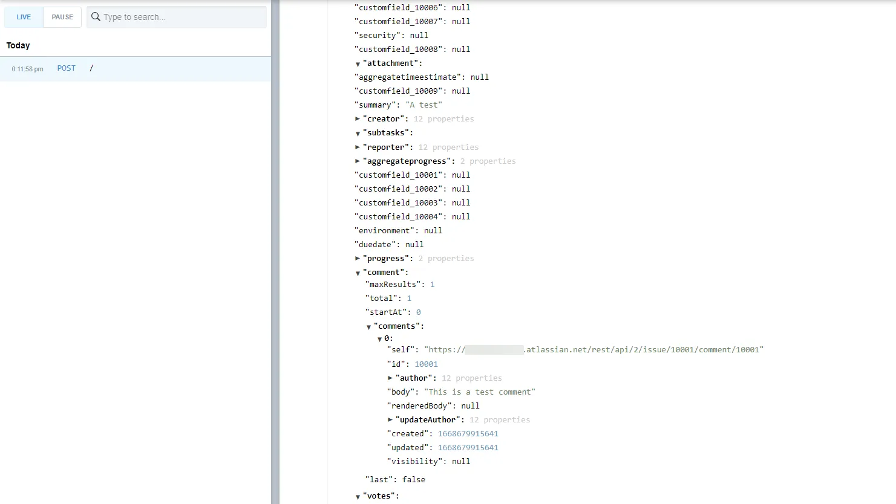Click the "self" atlassian.net URL value
Viewport: 896px width, 504px height.
click(594, 350)
